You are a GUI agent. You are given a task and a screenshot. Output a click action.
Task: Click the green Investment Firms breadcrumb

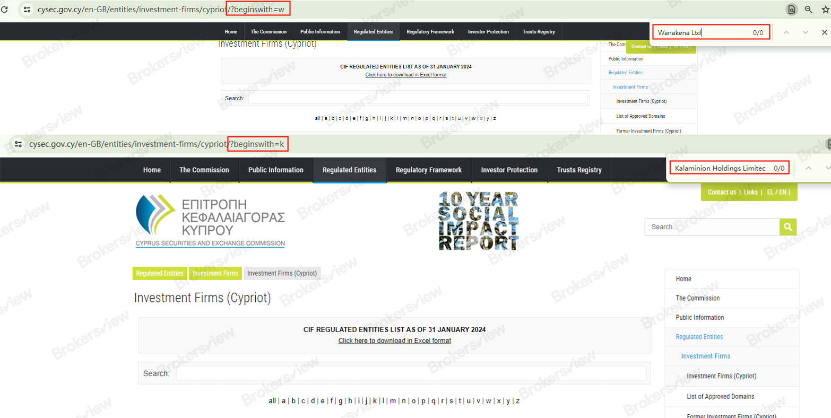click(215, 273)
